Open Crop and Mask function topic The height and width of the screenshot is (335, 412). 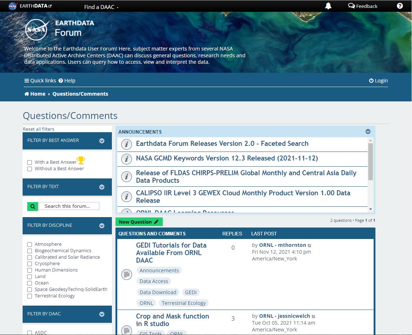[172, 320]
